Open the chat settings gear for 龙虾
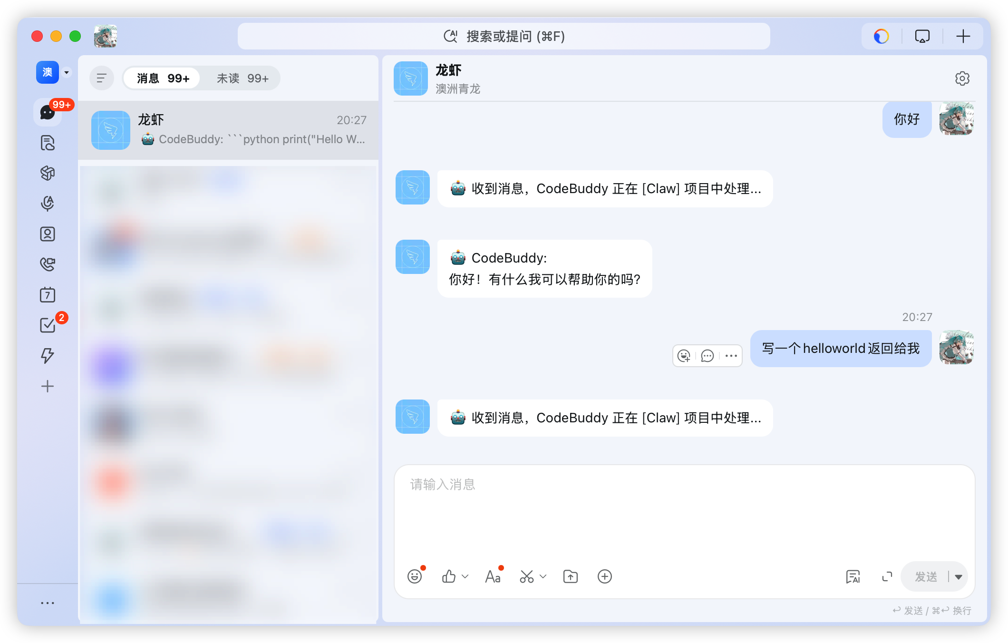Viewport: 1008px width, 643px height. (x=962, y=78)
